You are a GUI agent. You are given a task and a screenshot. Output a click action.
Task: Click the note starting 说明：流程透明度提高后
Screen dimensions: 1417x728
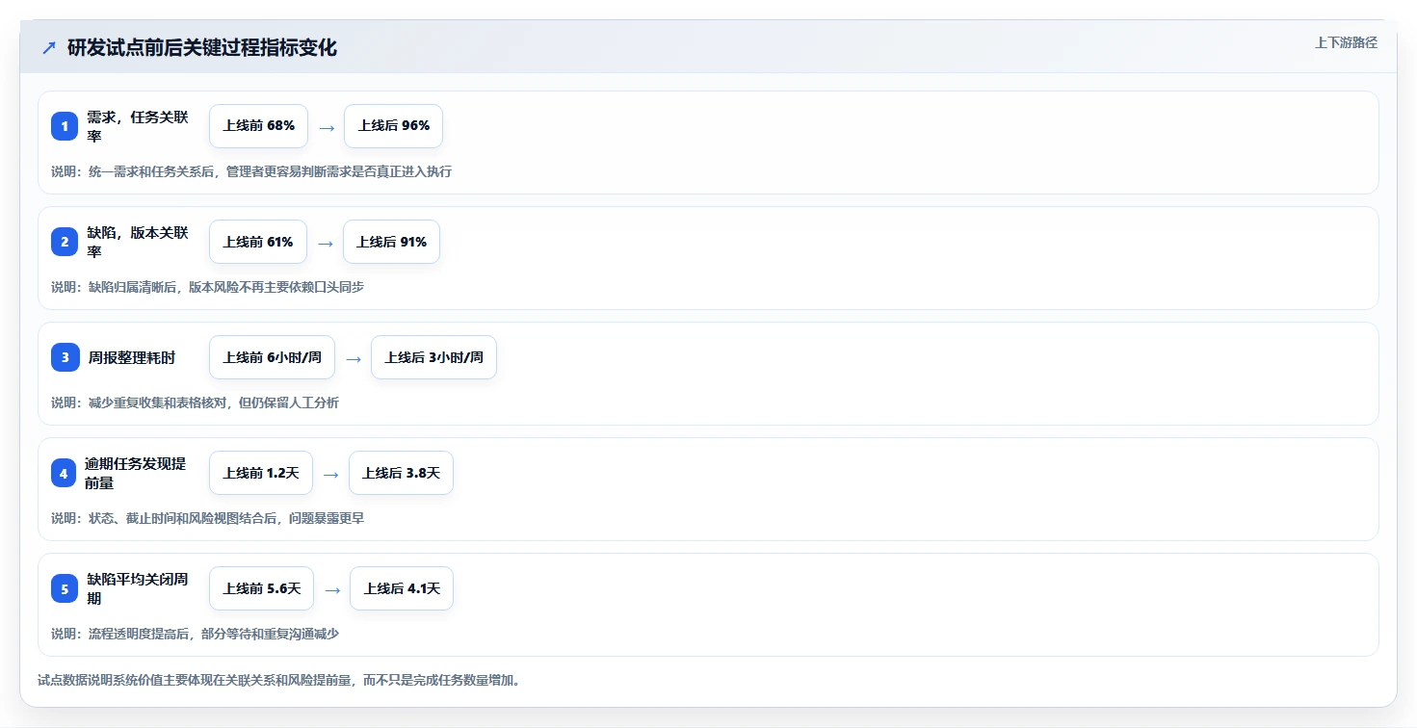[195, 634]
